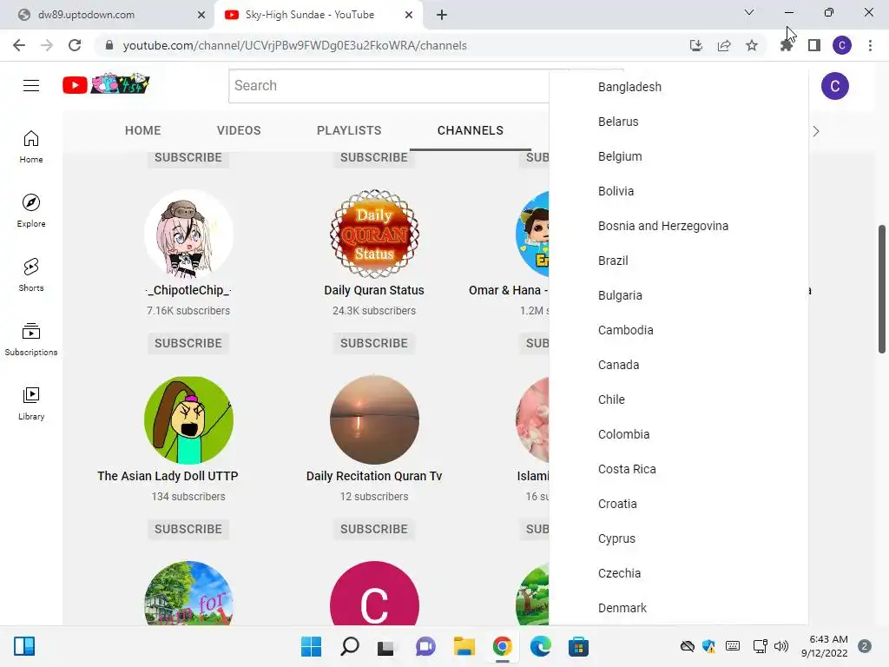Screen dimensions: 889x667
Task: Open the tab search dropdown chevron
Action: pos(749,12)
